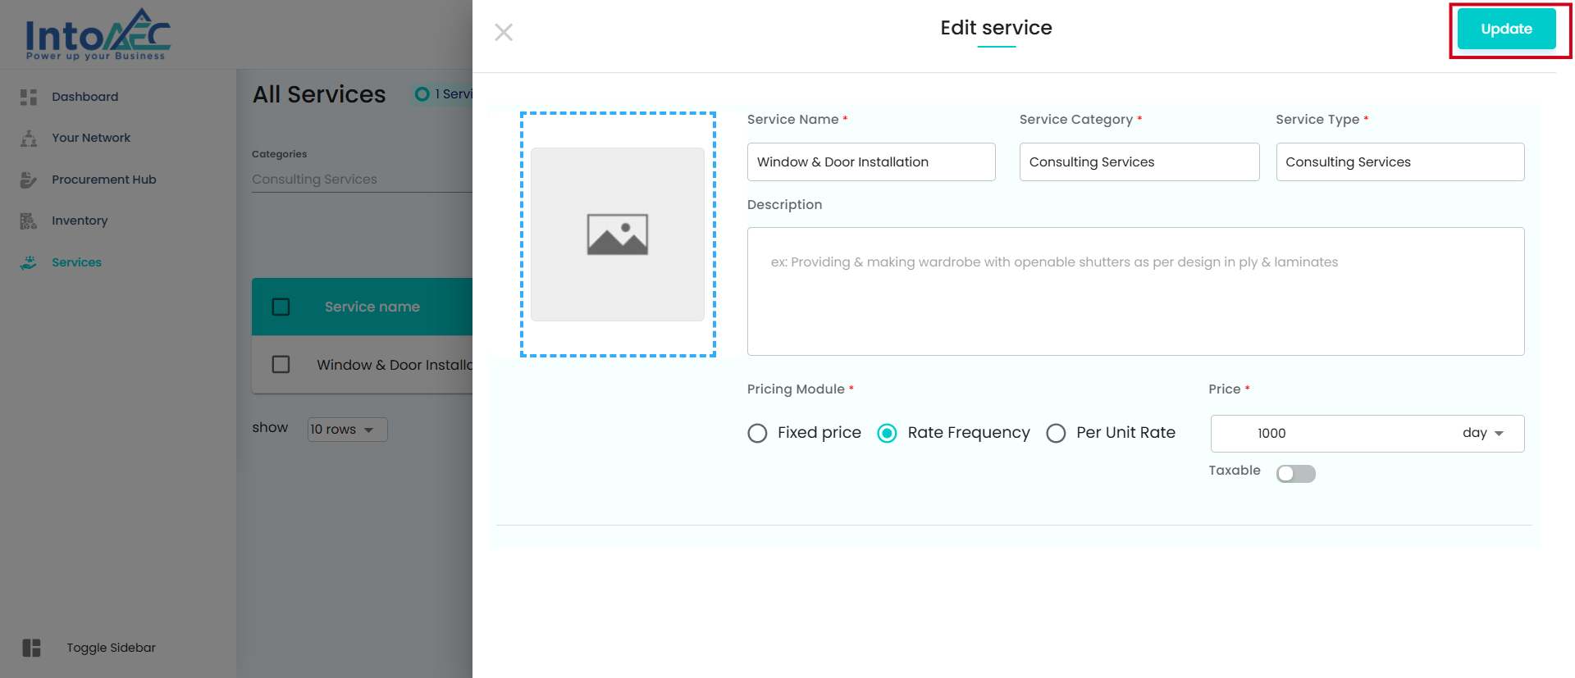This screenshot has width=1575, height=678.
Task: Click the Your Network icon
Action: point(29,139)
